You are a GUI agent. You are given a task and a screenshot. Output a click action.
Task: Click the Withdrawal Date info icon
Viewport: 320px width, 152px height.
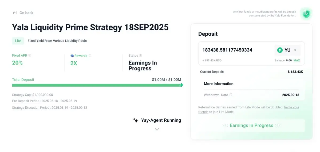(x=231, y=95)
